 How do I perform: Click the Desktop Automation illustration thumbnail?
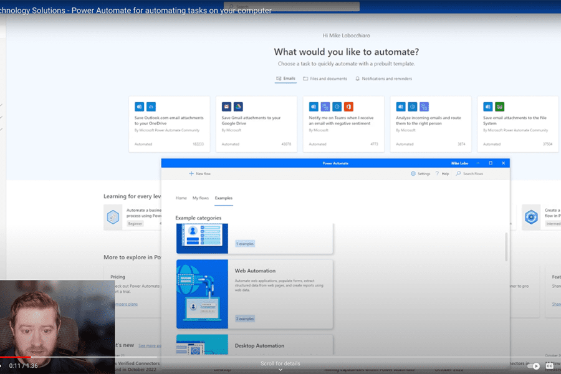pos(202,345)
